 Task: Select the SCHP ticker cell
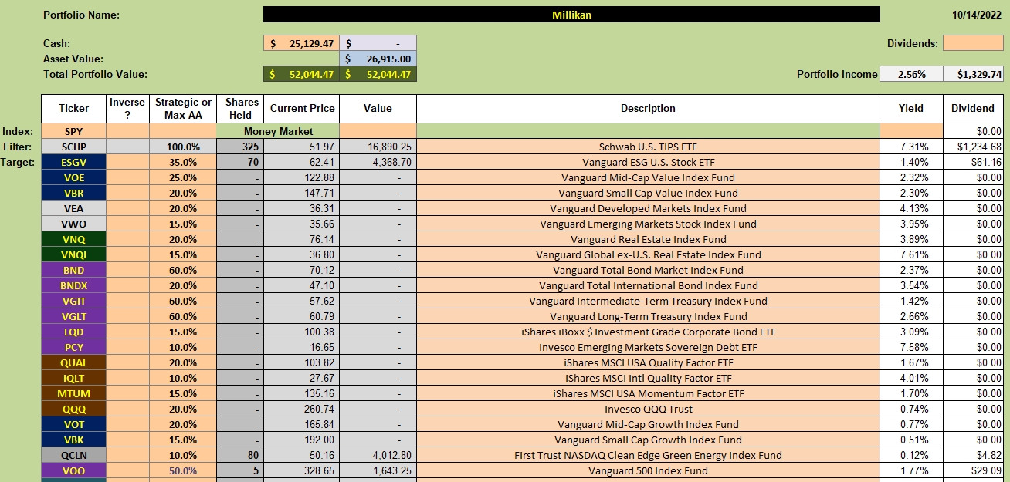point(74,147)
